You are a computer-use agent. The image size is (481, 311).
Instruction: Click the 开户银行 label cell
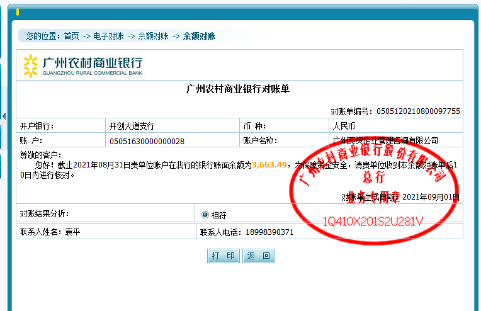click(x=60, y=126)
